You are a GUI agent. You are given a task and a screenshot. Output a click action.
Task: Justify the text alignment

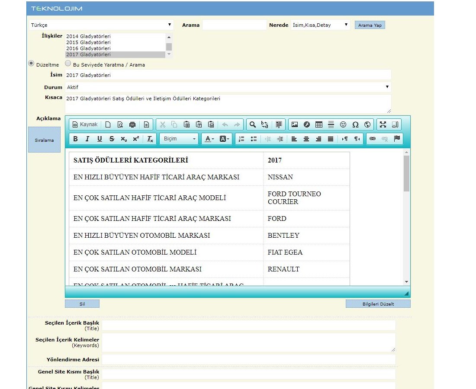[x=331, y=139]
